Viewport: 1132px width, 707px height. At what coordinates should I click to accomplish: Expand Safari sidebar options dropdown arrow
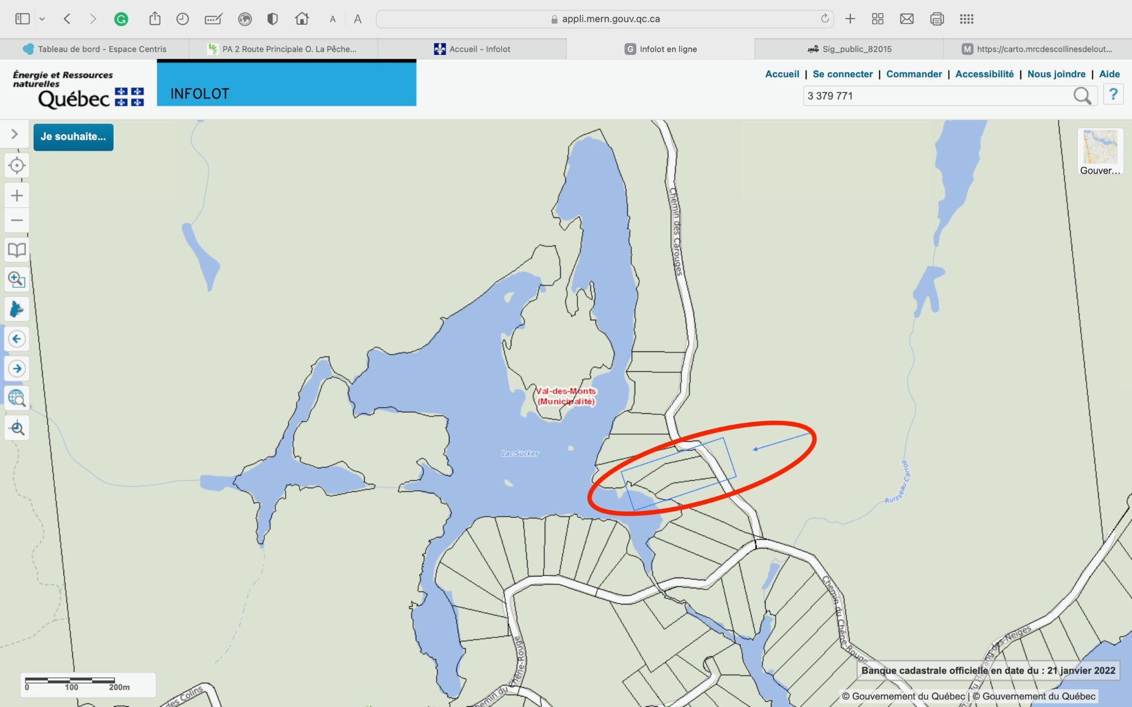pos(42,19)
